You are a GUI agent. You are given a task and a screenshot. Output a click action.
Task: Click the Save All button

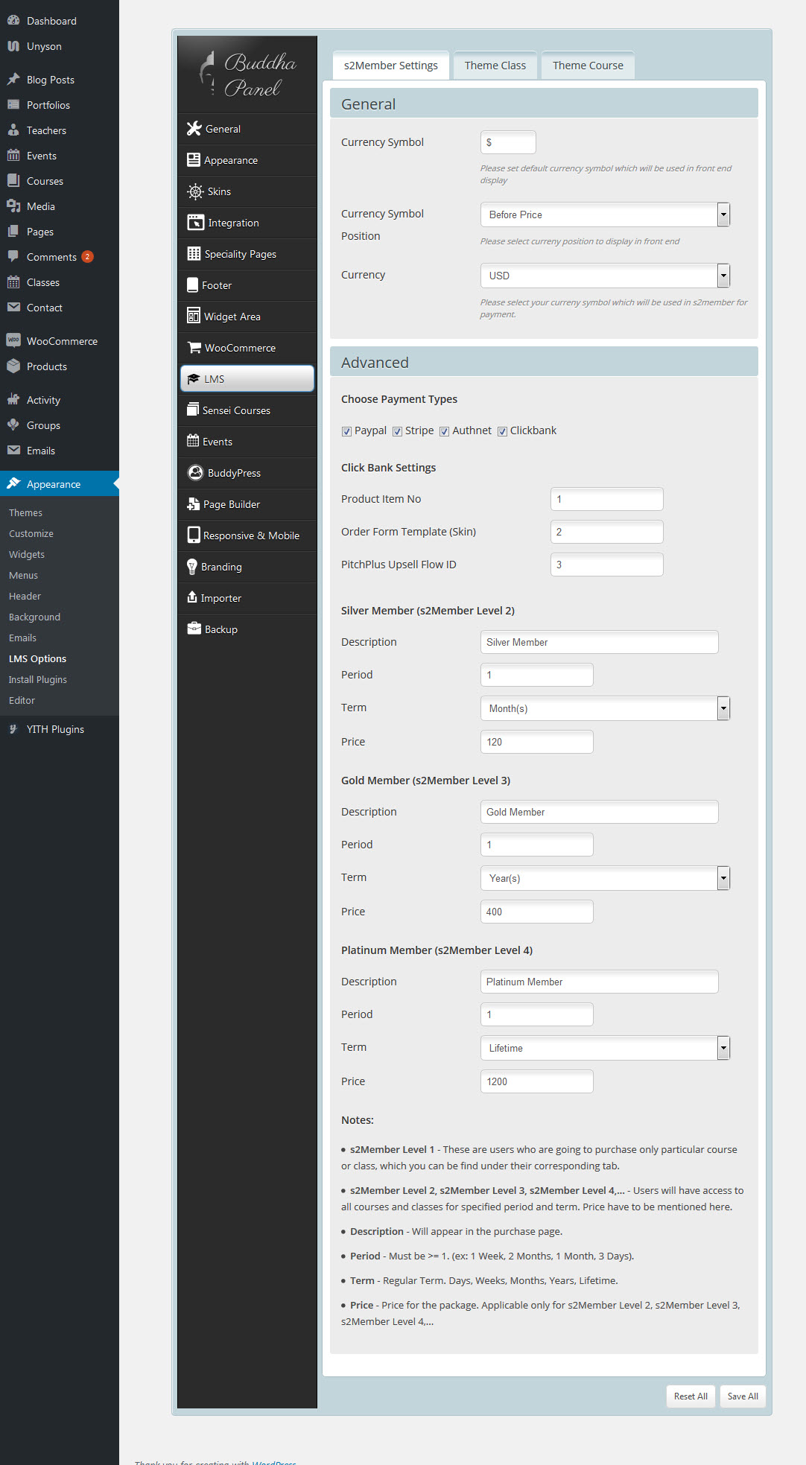(743, 1396)
